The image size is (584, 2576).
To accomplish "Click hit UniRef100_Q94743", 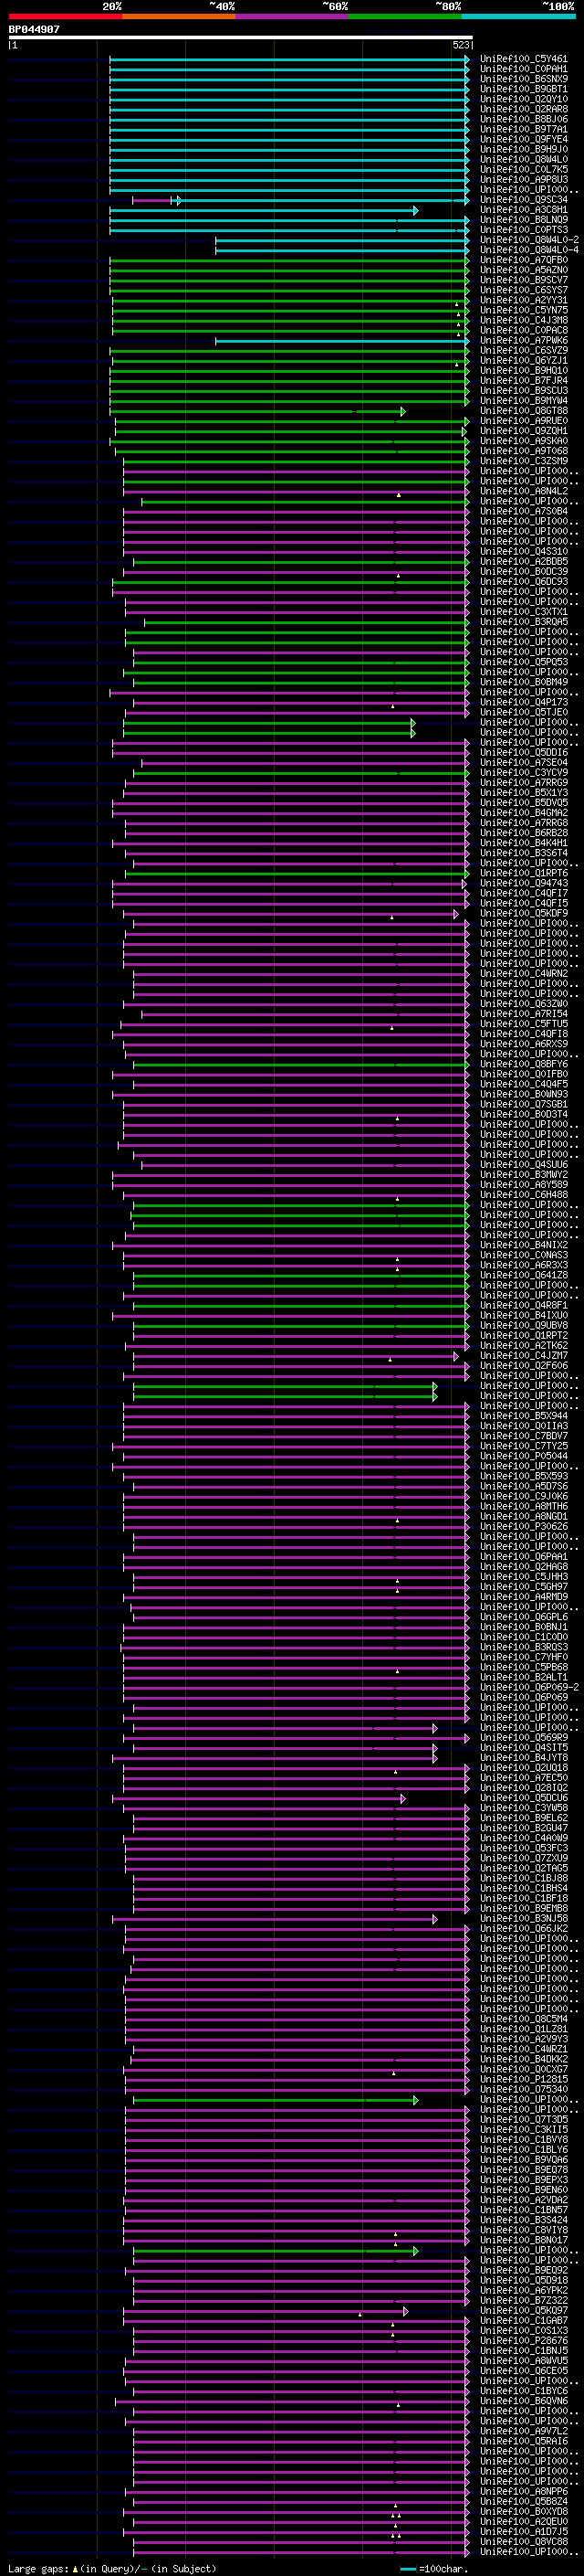I will click(x=523, y=884).
